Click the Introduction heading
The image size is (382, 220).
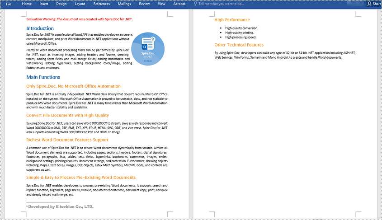coord(40,28)
